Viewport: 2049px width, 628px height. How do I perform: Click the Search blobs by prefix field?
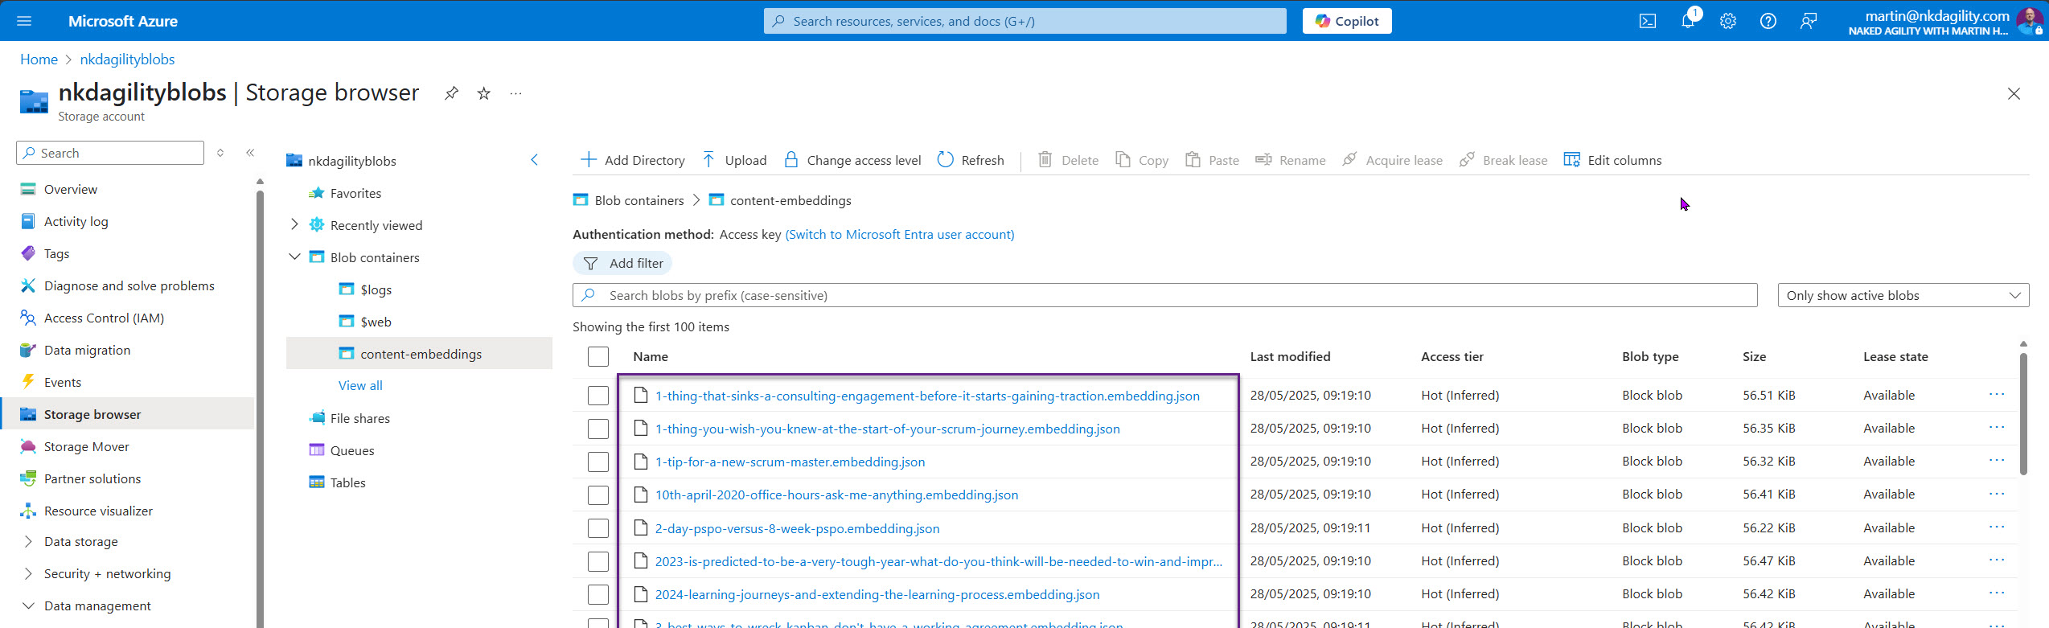pyautogui.click(x=1164, y=295)
